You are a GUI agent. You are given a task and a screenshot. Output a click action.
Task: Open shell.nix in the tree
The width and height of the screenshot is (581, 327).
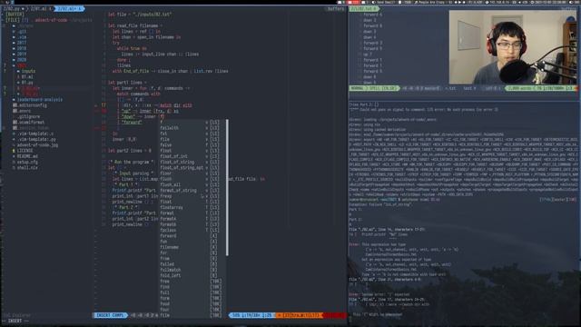[27, 167]
